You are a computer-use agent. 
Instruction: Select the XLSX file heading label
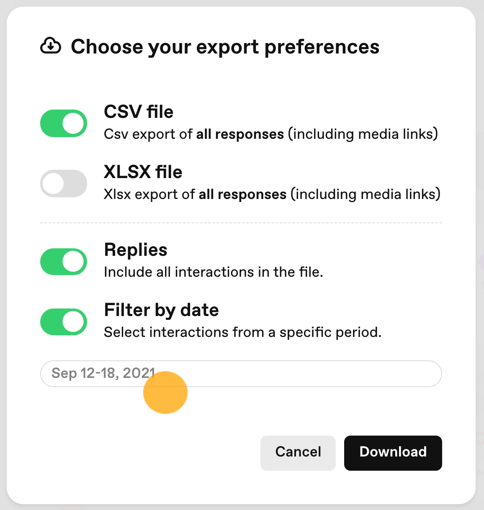click(143, 172)
